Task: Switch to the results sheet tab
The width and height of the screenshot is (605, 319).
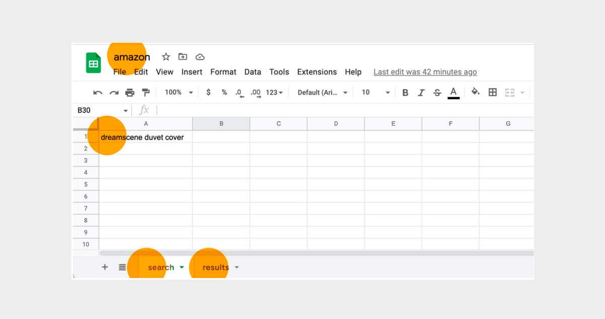Action: pos(216,268)
